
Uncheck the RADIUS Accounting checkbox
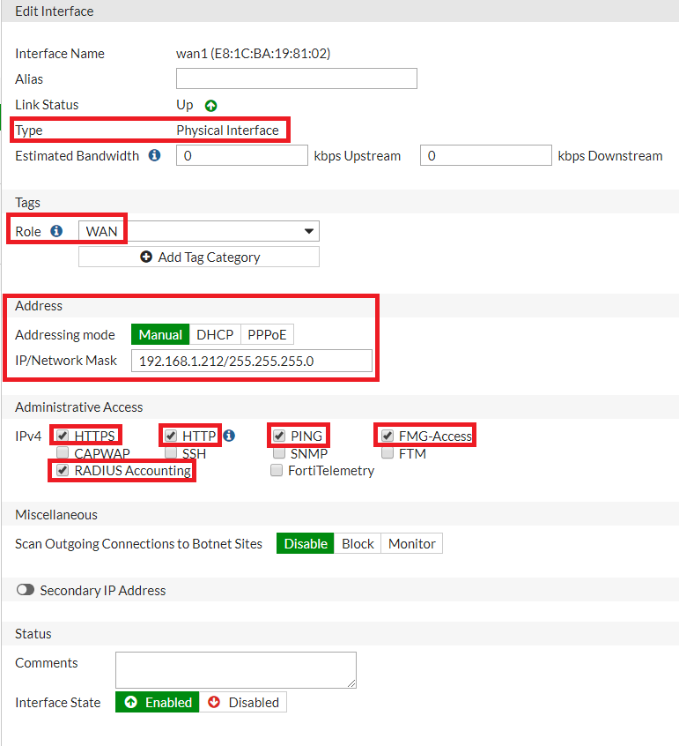62,471
